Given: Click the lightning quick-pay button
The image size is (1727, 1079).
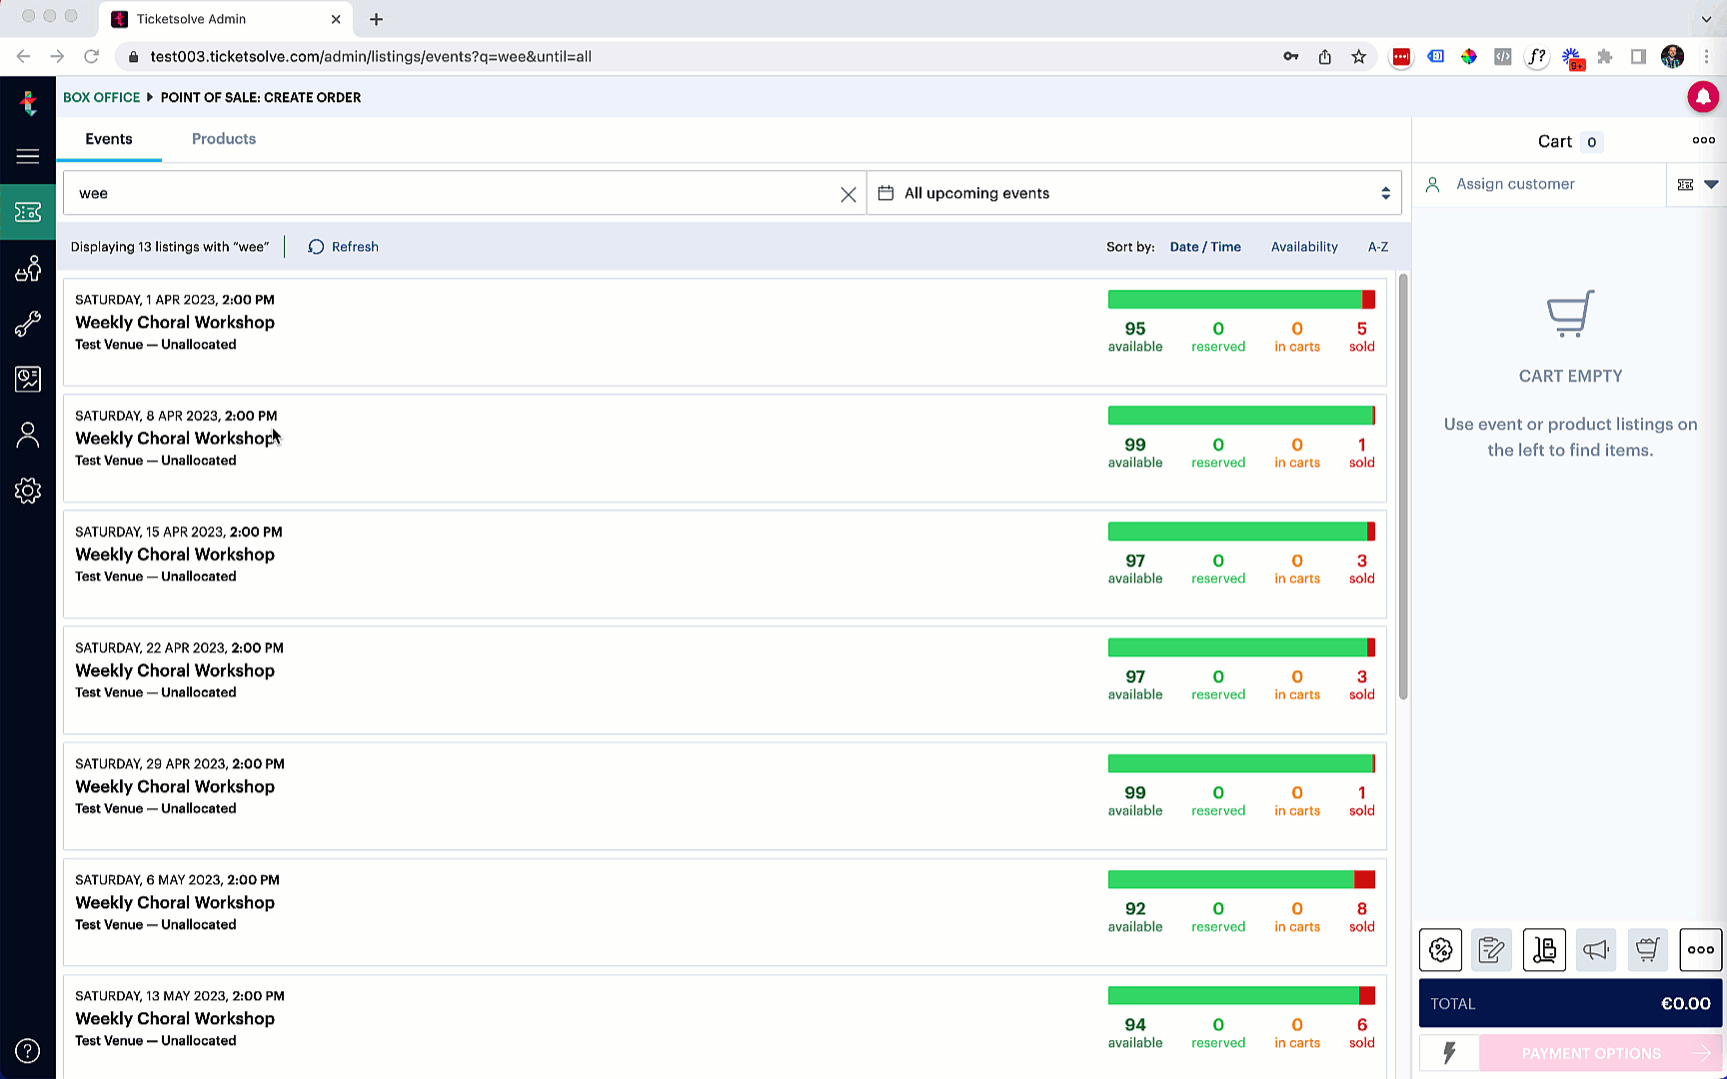Looking at the screenshot, I should point(1448,1053).
